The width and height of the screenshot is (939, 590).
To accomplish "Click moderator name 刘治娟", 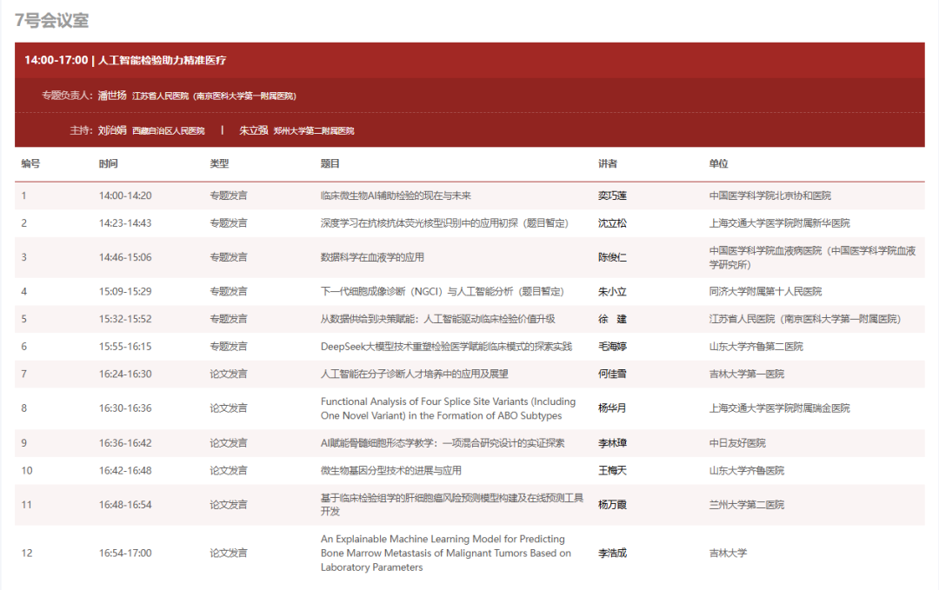I will point(112,130).
